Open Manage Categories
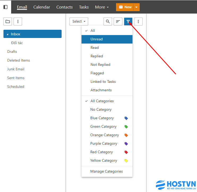The image size is (197, 192). (x=106, y=172)
